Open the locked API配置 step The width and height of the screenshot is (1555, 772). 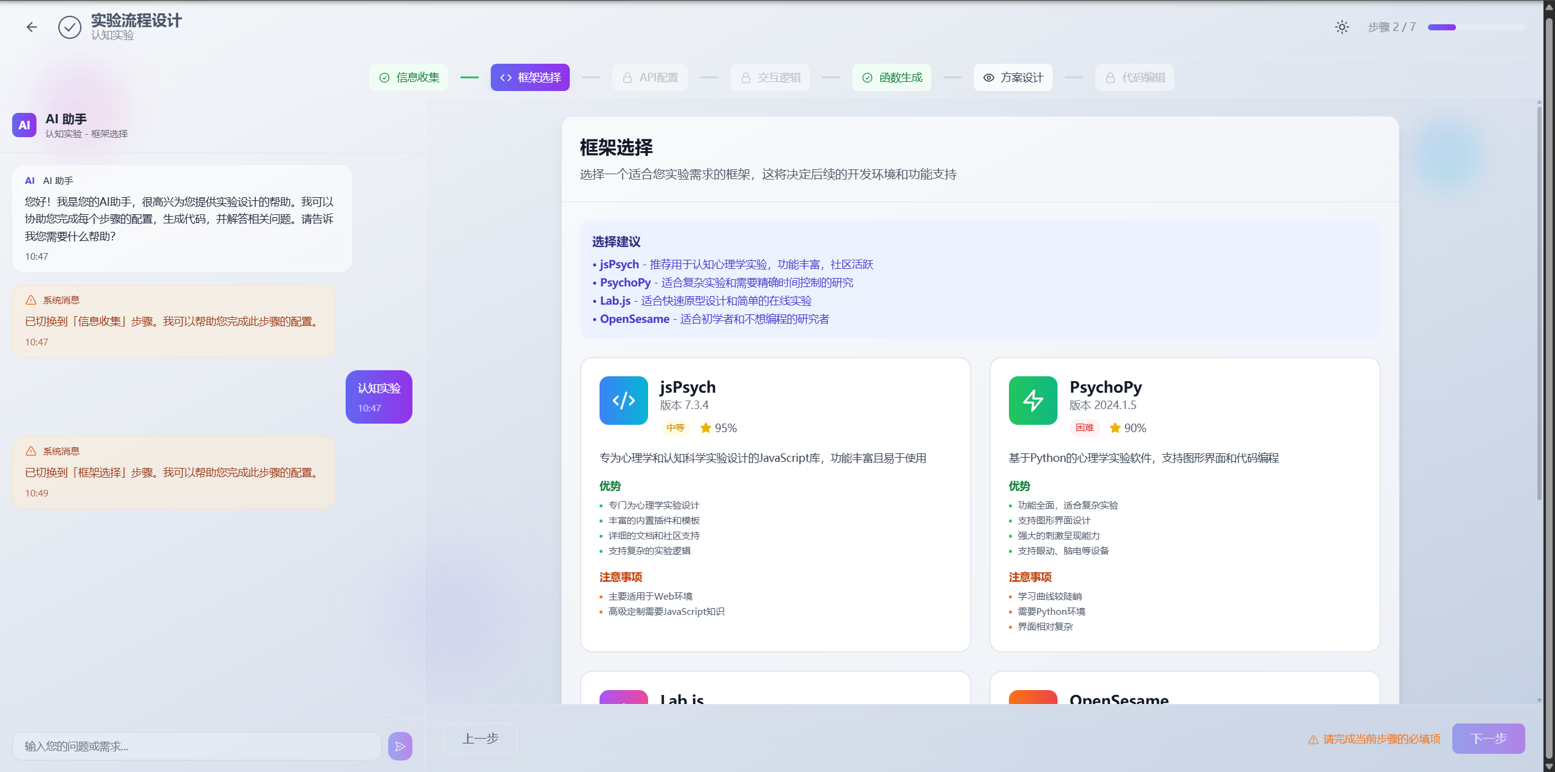650,78
